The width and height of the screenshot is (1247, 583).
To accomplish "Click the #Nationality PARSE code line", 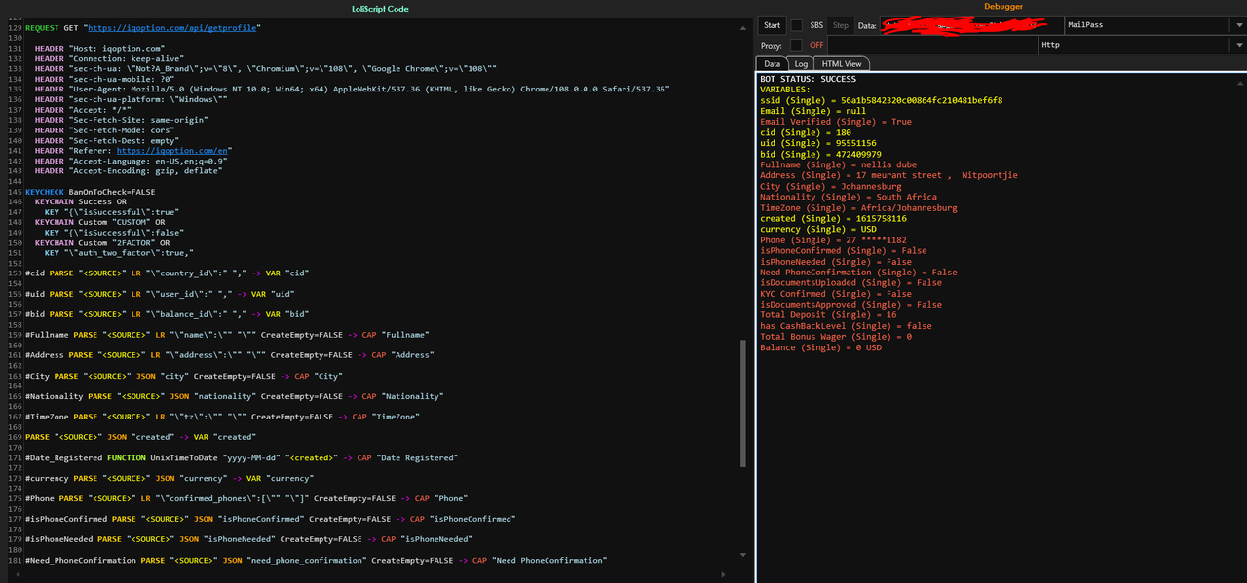I will pos(234,396).
